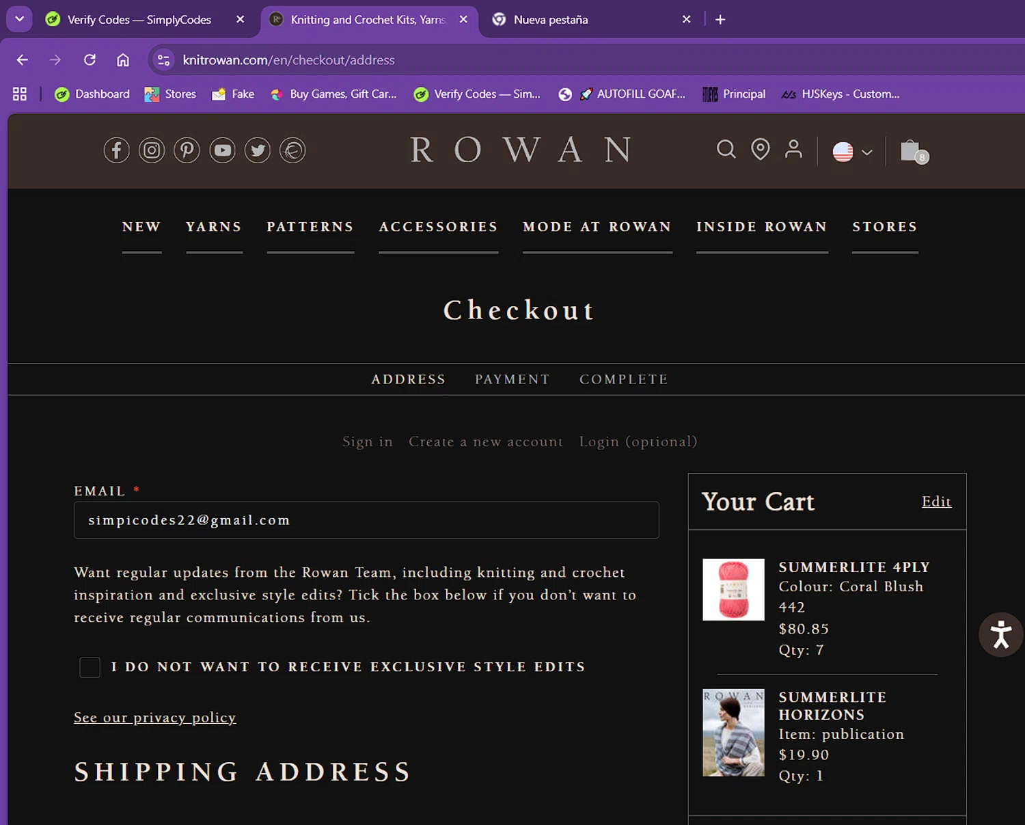Open the Buy Games, Gift Cards bookmark
Viewport: 1025px width, 825px height.
(333, 94)
